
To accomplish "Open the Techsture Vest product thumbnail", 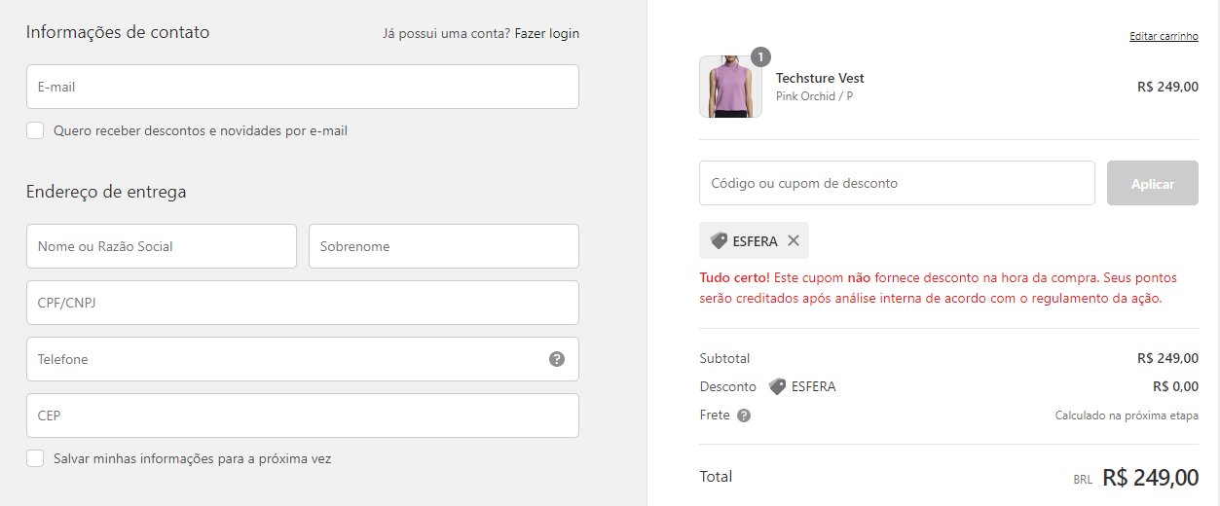I will pos(730,87).
